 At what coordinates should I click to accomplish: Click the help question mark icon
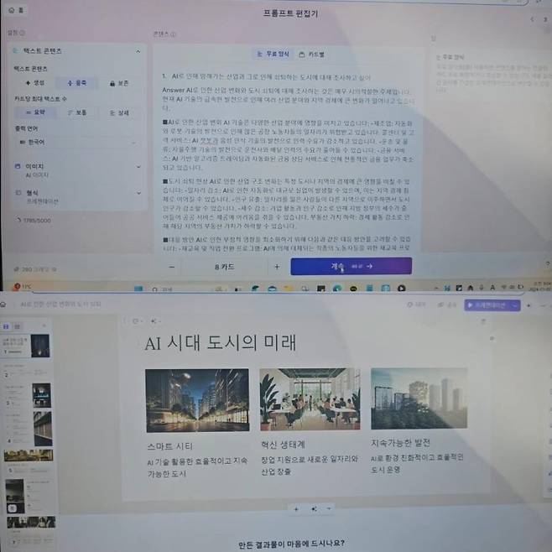click(548, 263)
